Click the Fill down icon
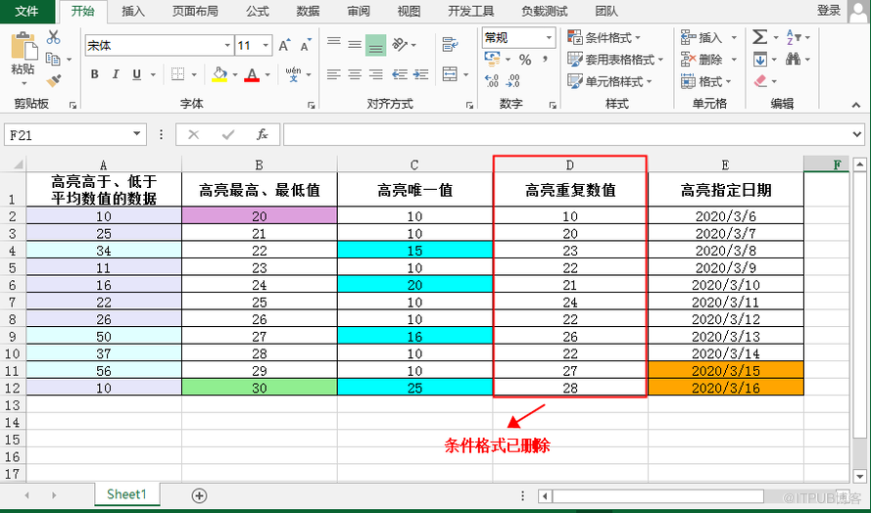The height and width of the screenshot is (513, 871). point(760,59)
